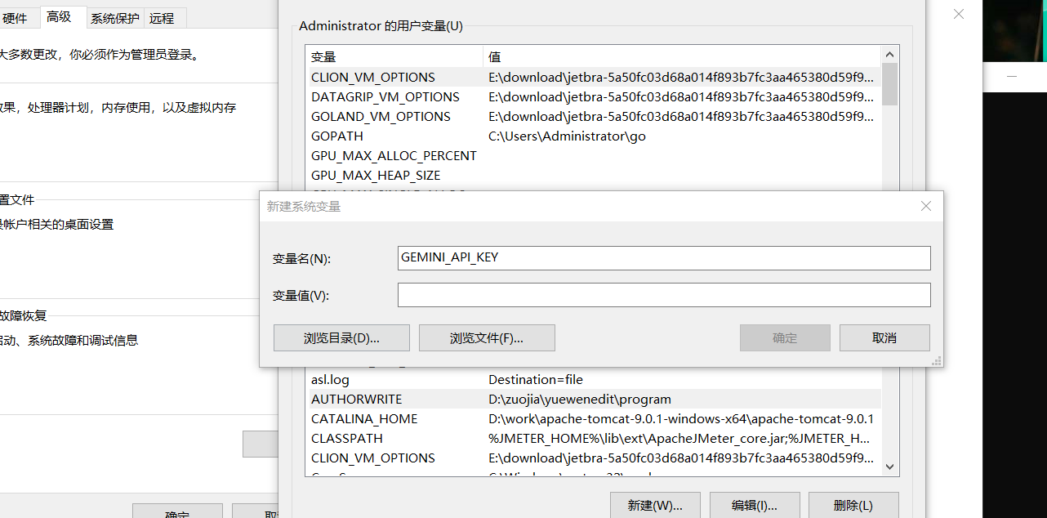Cancel the new system variable dialog
This screenshot has height=518, width=1047.
click(884, 337)
